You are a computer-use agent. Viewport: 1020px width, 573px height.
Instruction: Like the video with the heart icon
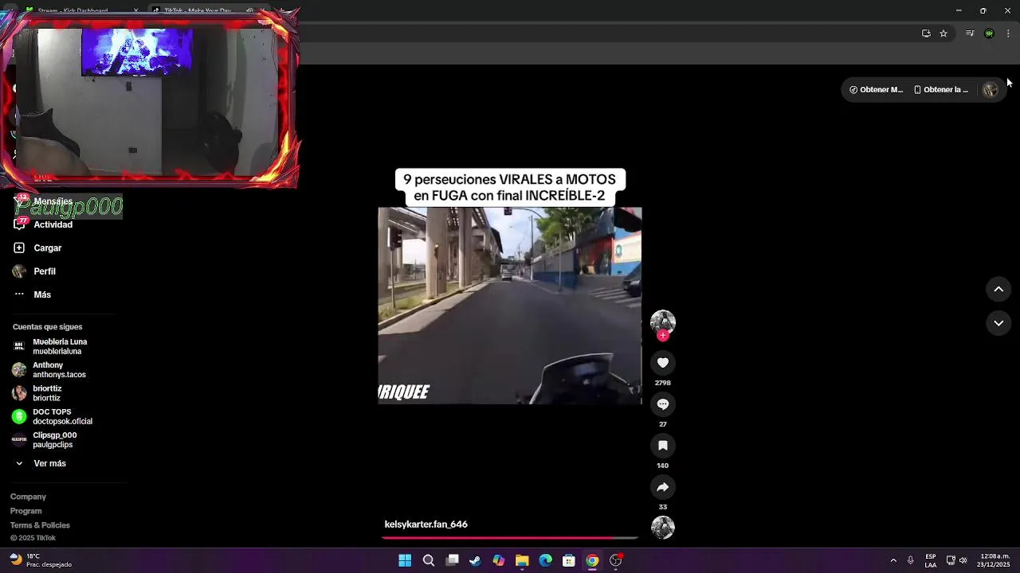coord(662,363)
